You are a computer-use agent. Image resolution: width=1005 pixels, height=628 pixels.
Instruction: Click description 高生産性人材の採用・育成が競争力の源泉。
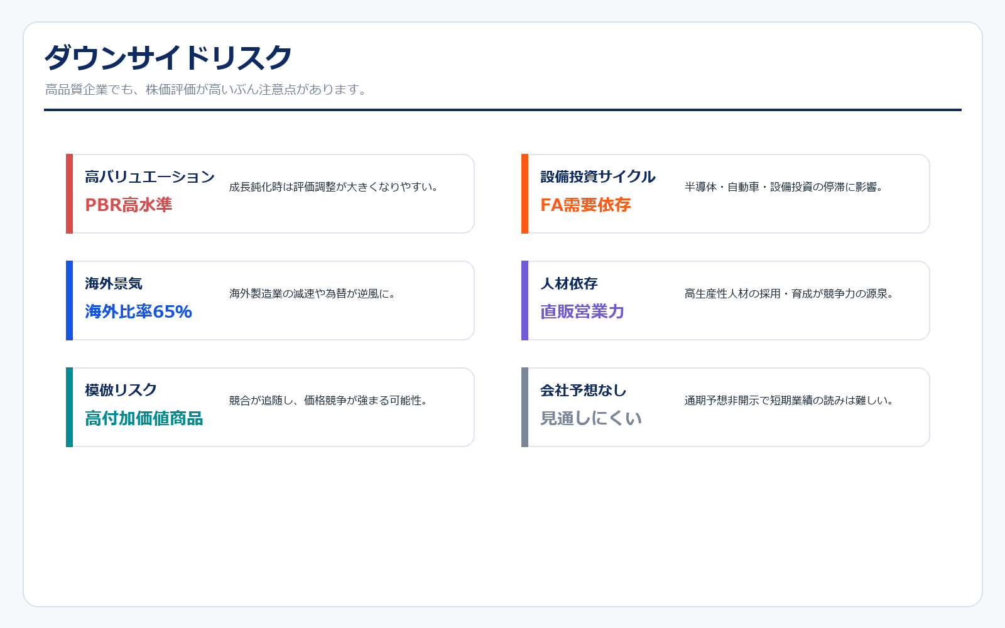(790, 294)
